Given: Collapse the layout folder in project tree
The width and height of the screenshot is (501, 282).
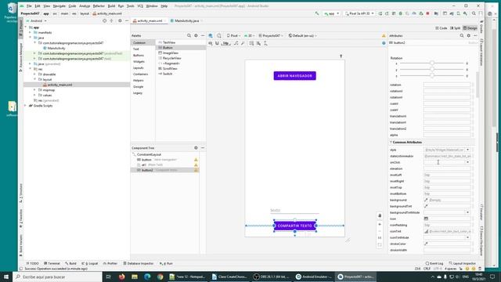Looking at the screenshot, I should point(34,79).
